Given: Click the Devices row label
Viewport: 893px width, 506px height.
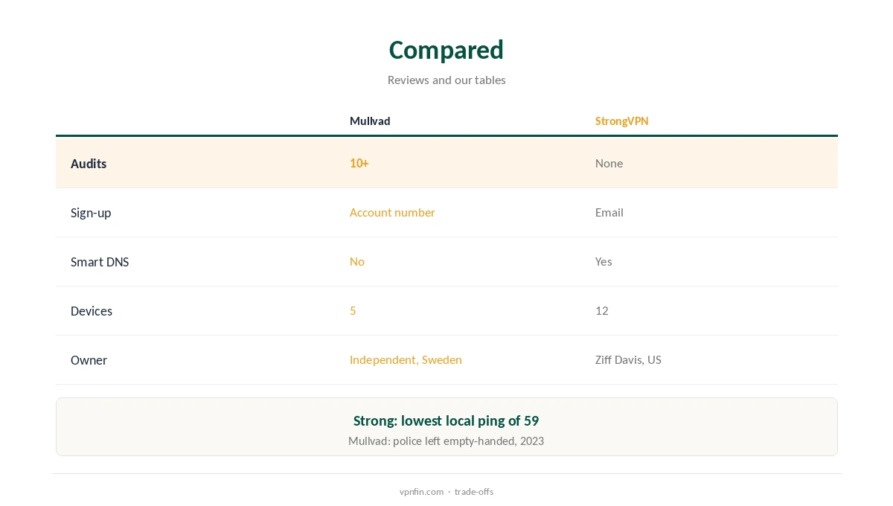Looking at the screenshot, I should click(92, 311).
